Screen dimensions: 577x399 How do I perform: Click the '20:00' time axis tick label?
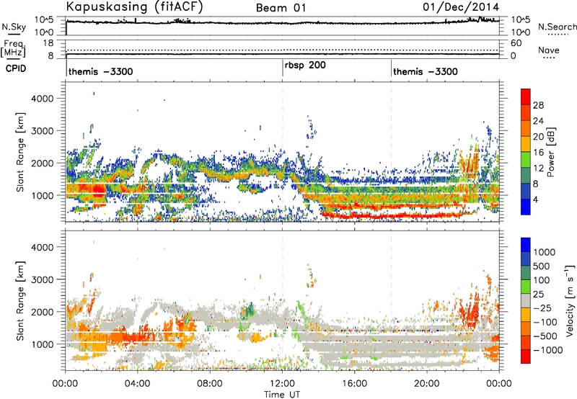pyautogui.click(x=427, y=384)
